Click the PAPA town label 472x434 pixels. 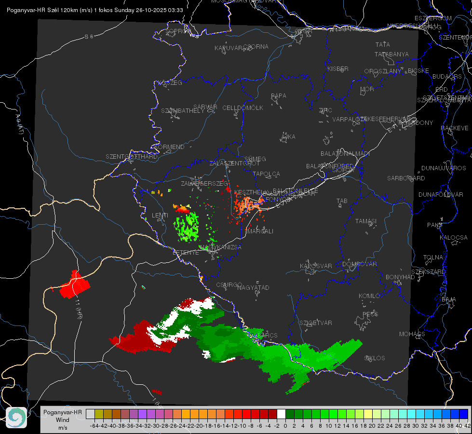pos(279,96)
